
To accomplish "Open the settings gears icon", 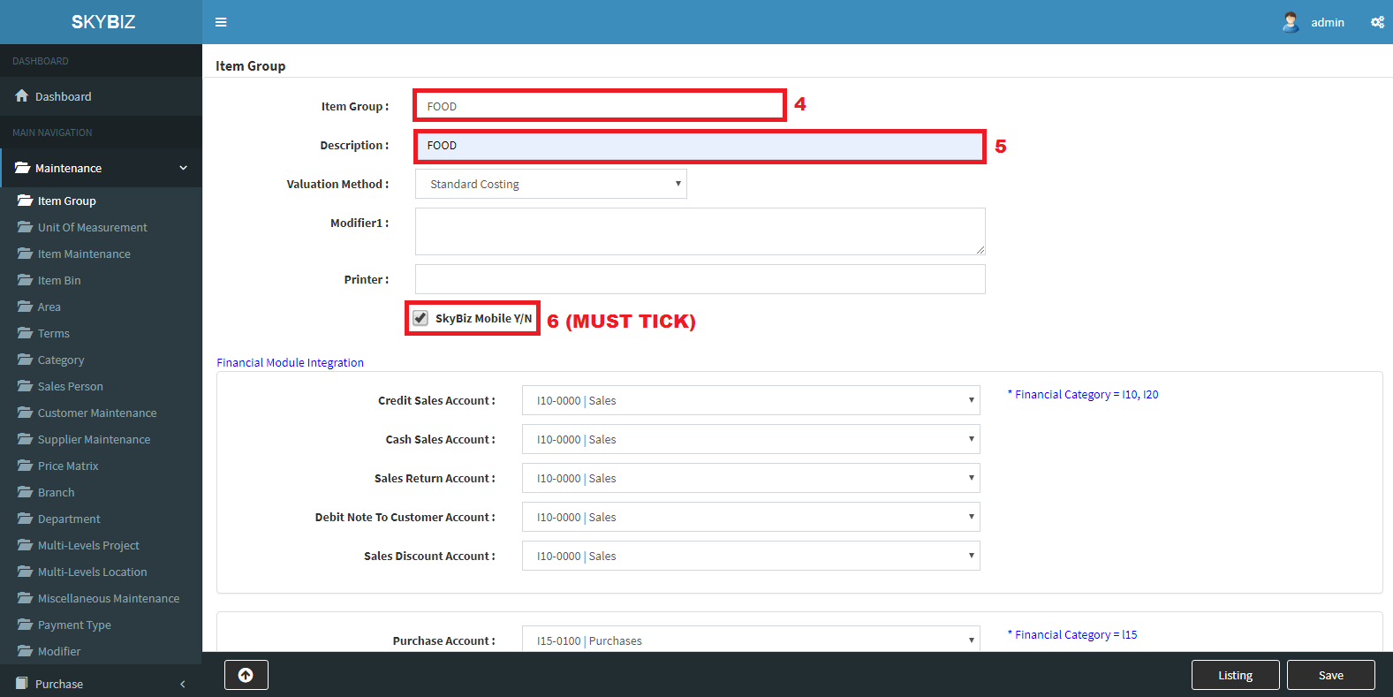I will click(1377, 22).
